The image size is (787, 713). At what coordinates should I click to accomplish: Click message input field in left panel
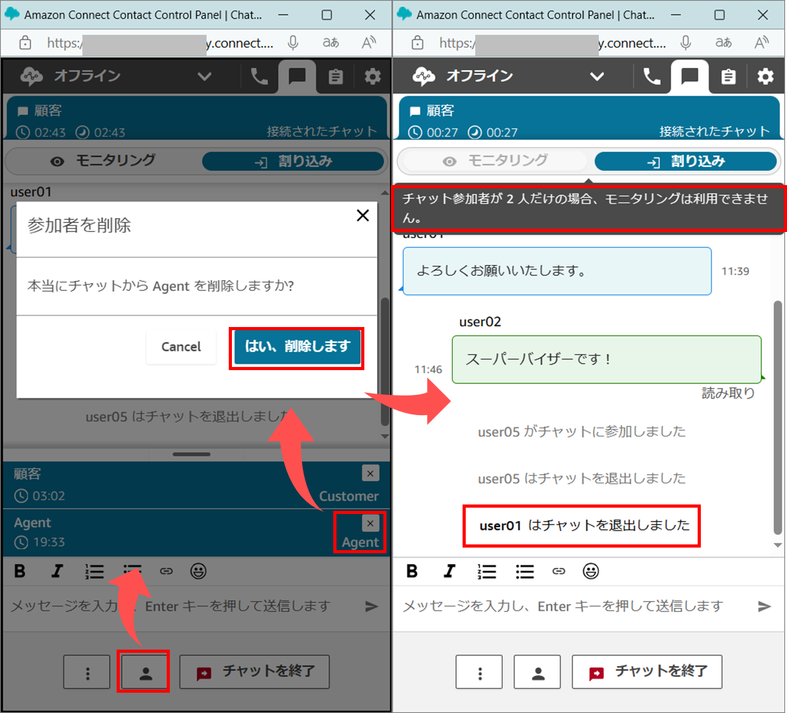coord(184,607)
